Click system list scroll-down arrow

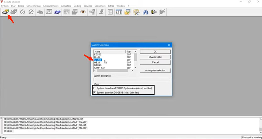point(135,68)
